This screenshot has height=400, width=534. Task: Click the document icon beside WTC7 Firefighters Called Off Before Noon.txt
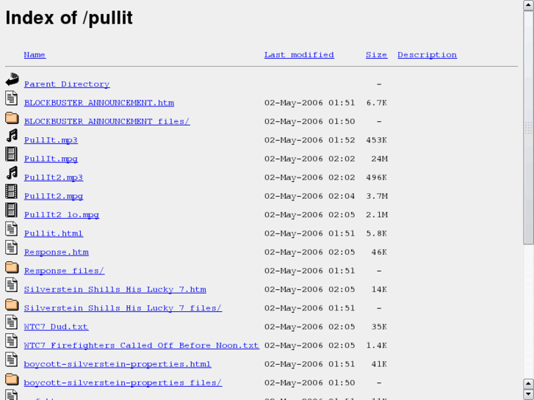[x=11, y=341]
